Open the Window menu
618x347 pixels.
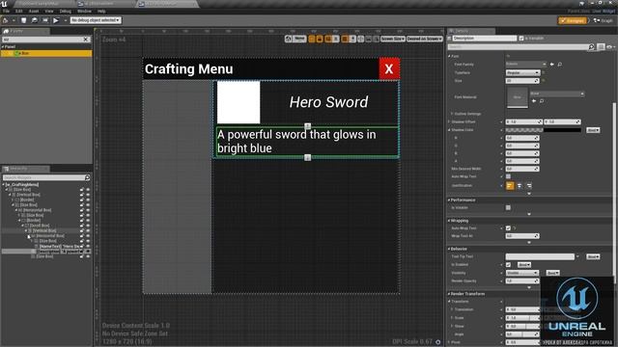pyautogui.click(x=84, y=11)
